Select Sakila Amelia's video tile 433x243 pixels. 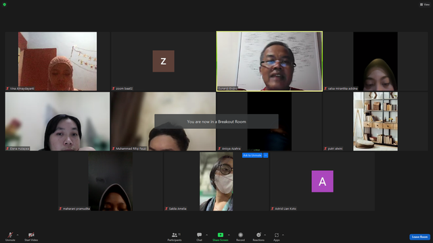(x=216, y=182)
